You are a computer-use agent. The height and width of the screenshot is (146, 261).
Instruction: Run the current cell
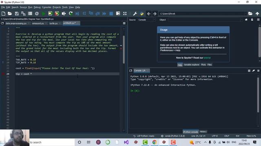(50, 13)
